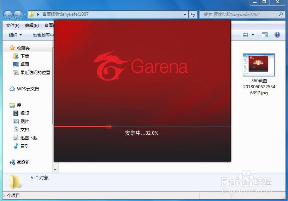Click the 图片 picture icon
Screen dimensions: 288x201
tap(16, 122)
